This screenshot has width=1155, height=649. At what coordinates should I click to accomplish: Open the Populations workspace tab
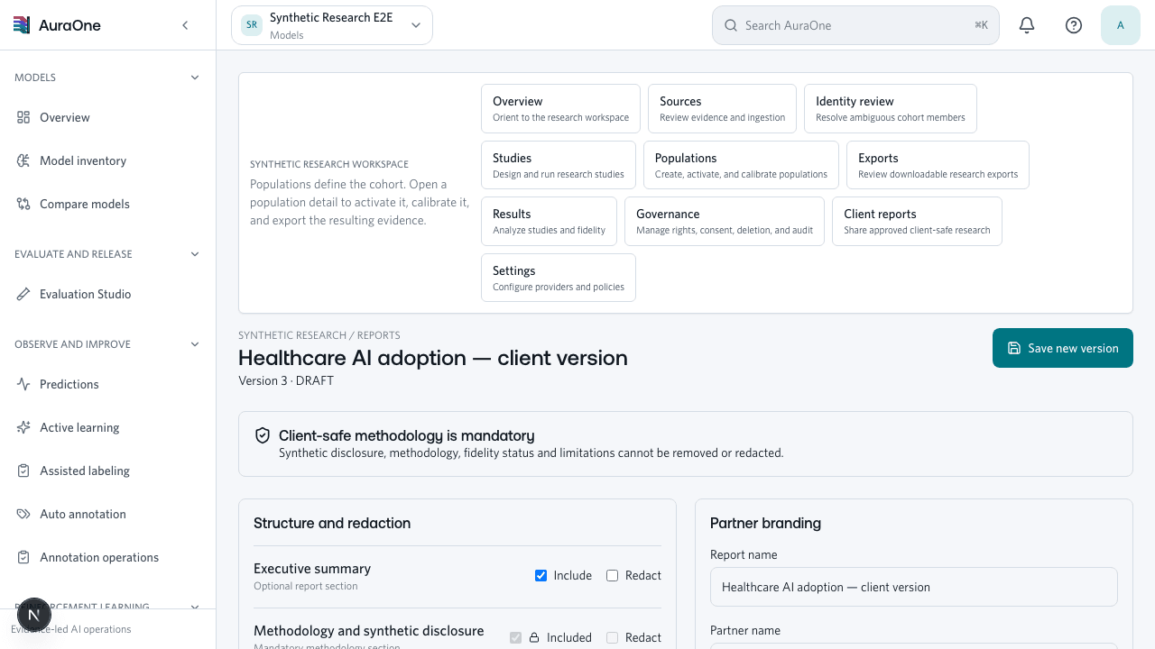coord(741,165)
